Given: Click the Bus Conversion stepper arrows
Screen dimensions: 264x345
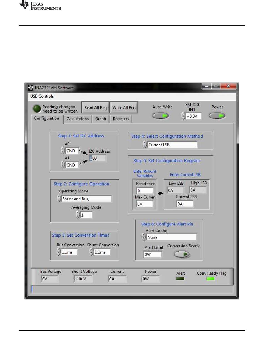Looking at the screenshot, I should 58,252.
